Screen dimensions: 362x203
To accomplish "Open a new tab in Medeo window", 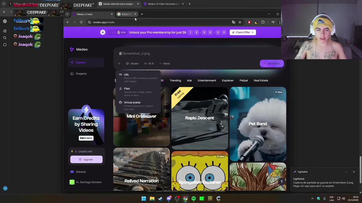I will (142, 14).
